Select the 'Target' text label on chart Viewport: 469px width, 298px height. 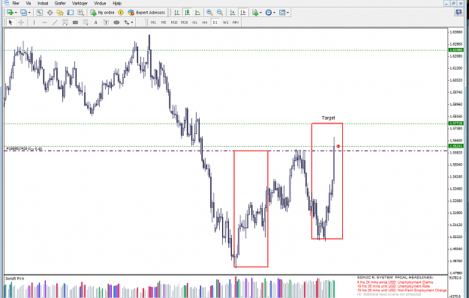329,118
